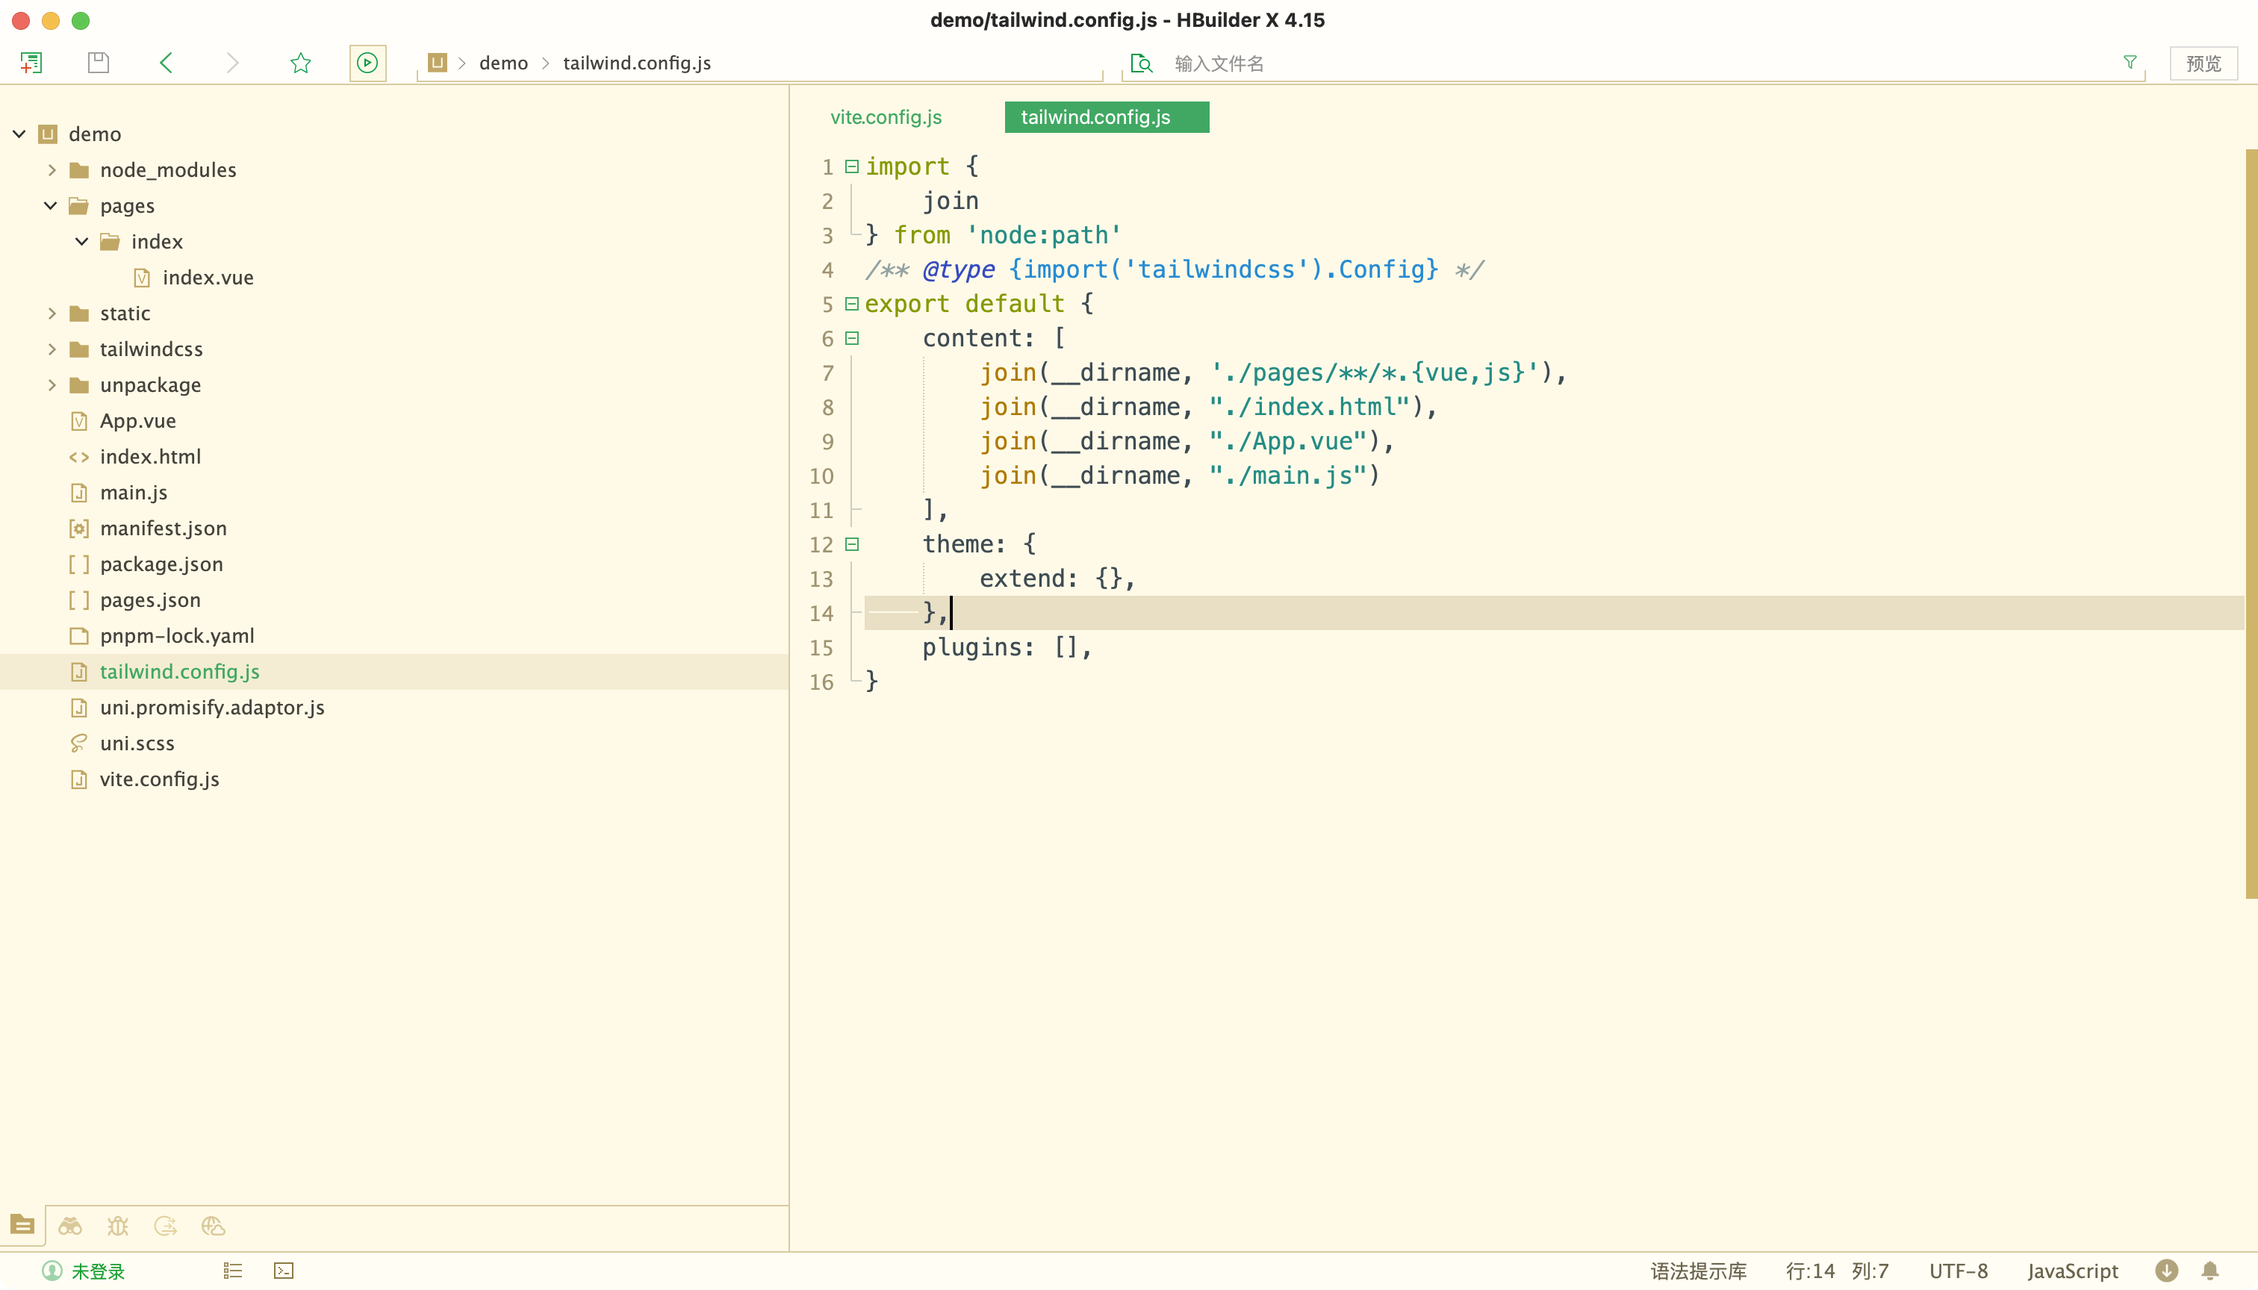Screen dimensions: 2258x1290
Task: Open the bug debug panel icon
Action: coord(118,1227)
